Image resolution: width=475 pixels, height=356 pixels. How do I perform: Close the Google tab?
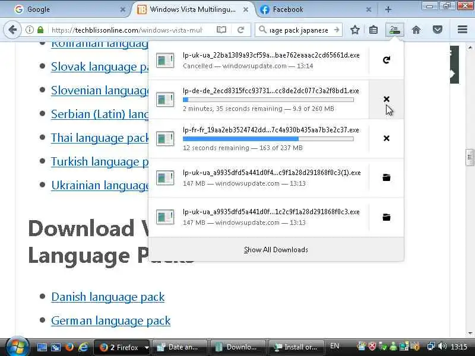click(123, 9)
